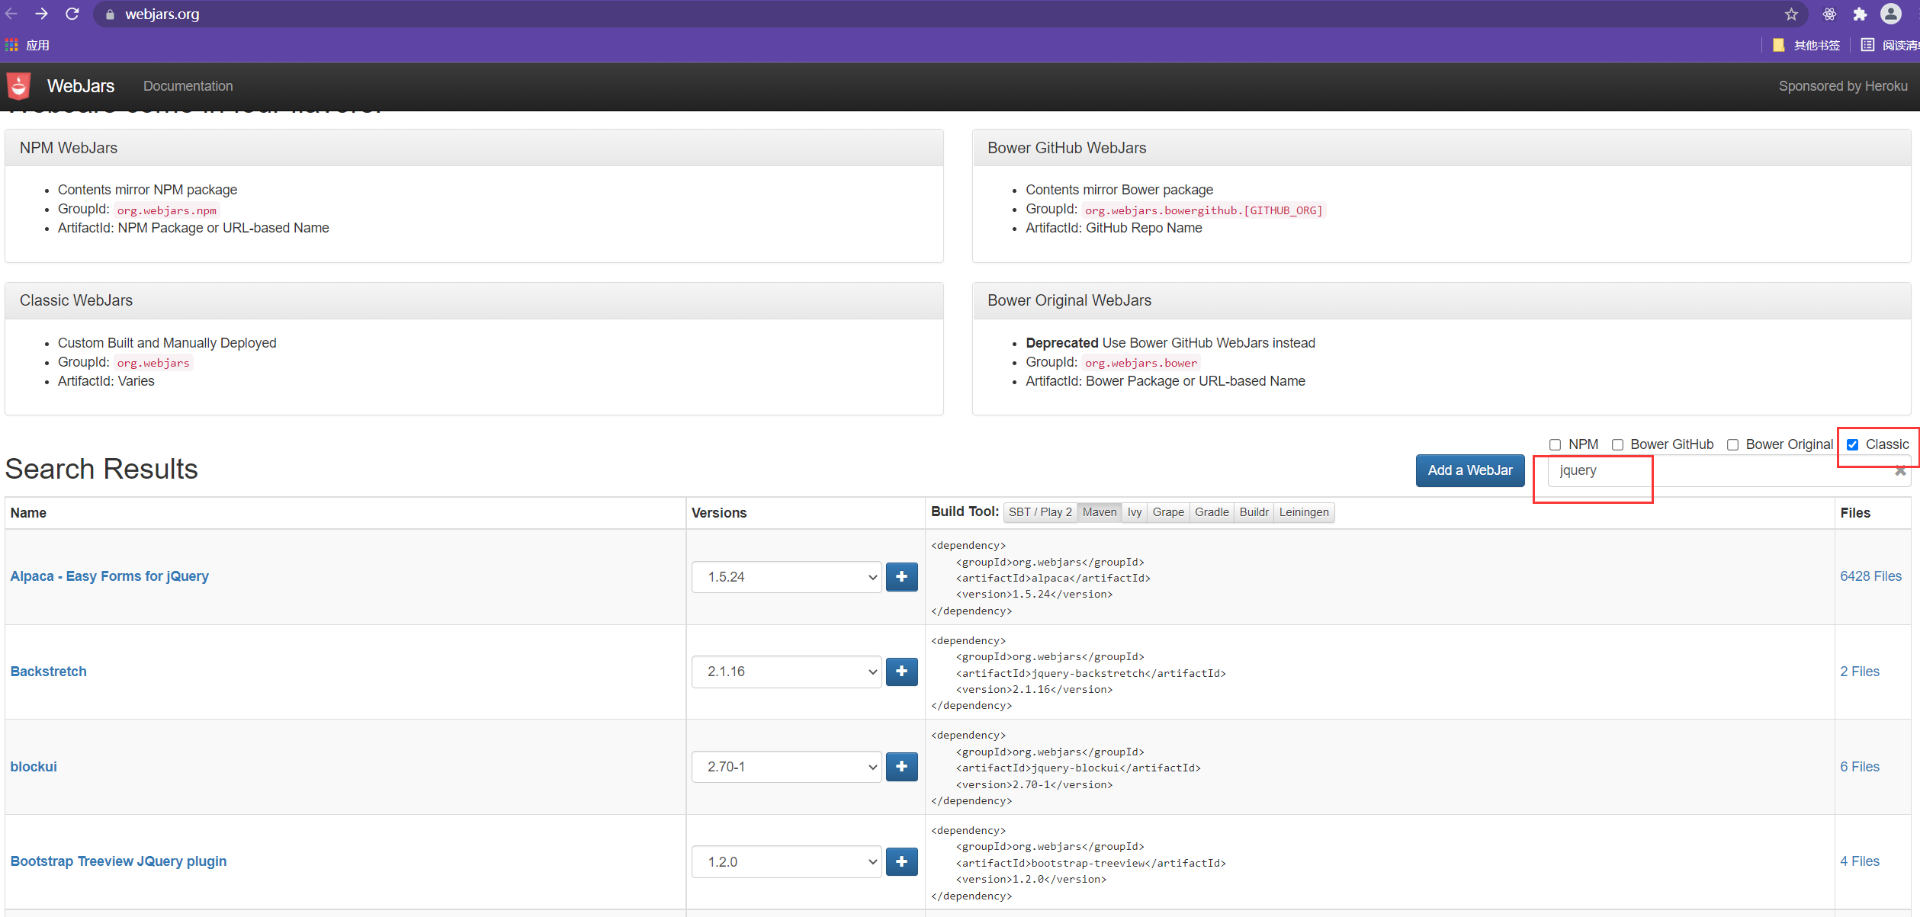Open the Backstretch project link
Viewport: 1920px width, 917px height.
[48, 672]
